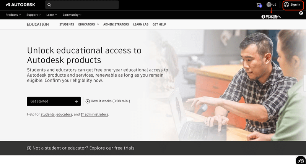Click the Sign in user icon
Viewport: 306px width, 164px height.
[x=286, y=5]
